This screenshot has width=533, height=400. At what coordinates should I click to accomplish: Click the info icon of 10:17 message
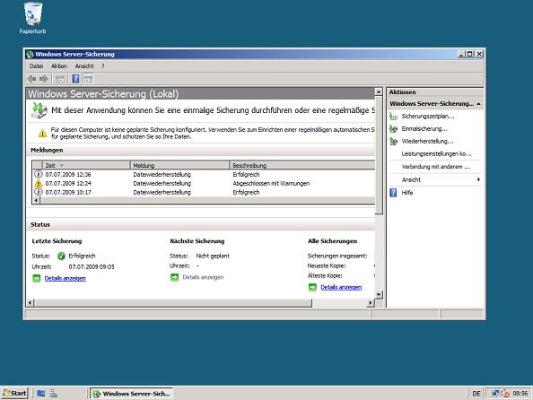pyautogui.click(x=38, y=192)
